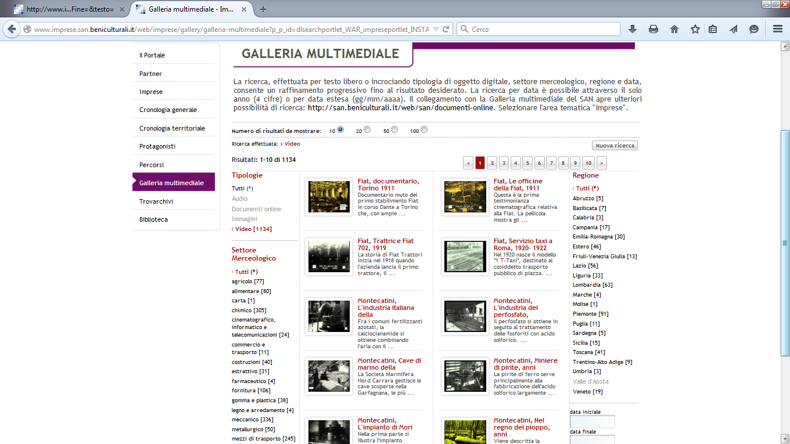This screenshot has height=444, width=790.
Task: Filter by Lazio [56] region
Action: (585, 265)
